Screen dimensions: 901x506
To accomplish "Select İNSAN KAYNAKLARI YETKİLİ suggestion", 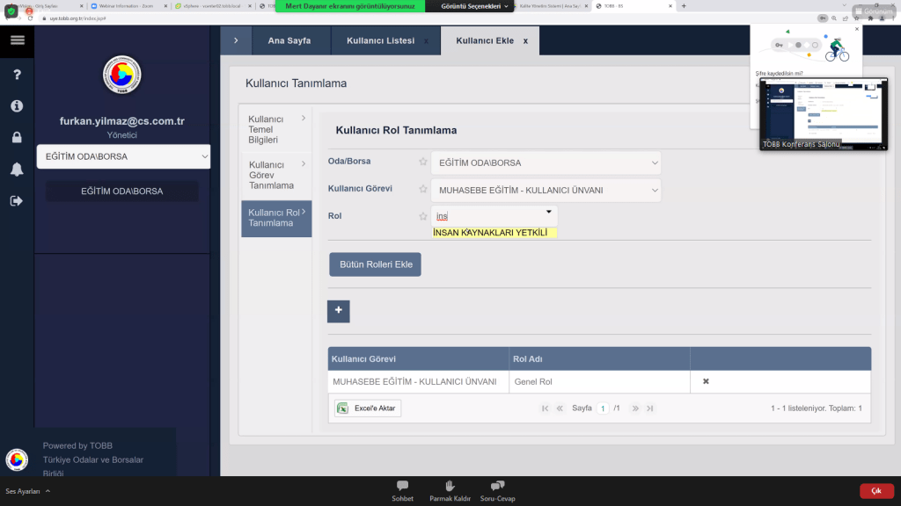I will (490, 233).
